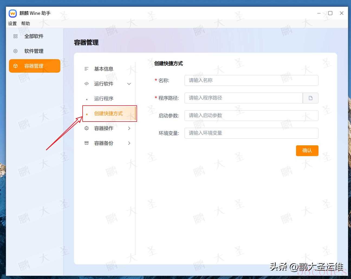Focus the 环境变量 input field
This screenshot has height=279, width=351.
(x=251, y=133)
